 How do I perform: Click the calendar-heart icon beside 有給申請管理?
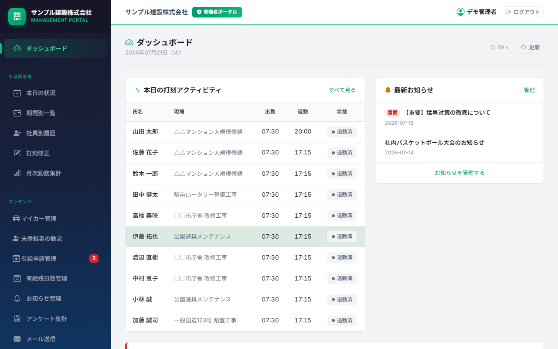16,259
